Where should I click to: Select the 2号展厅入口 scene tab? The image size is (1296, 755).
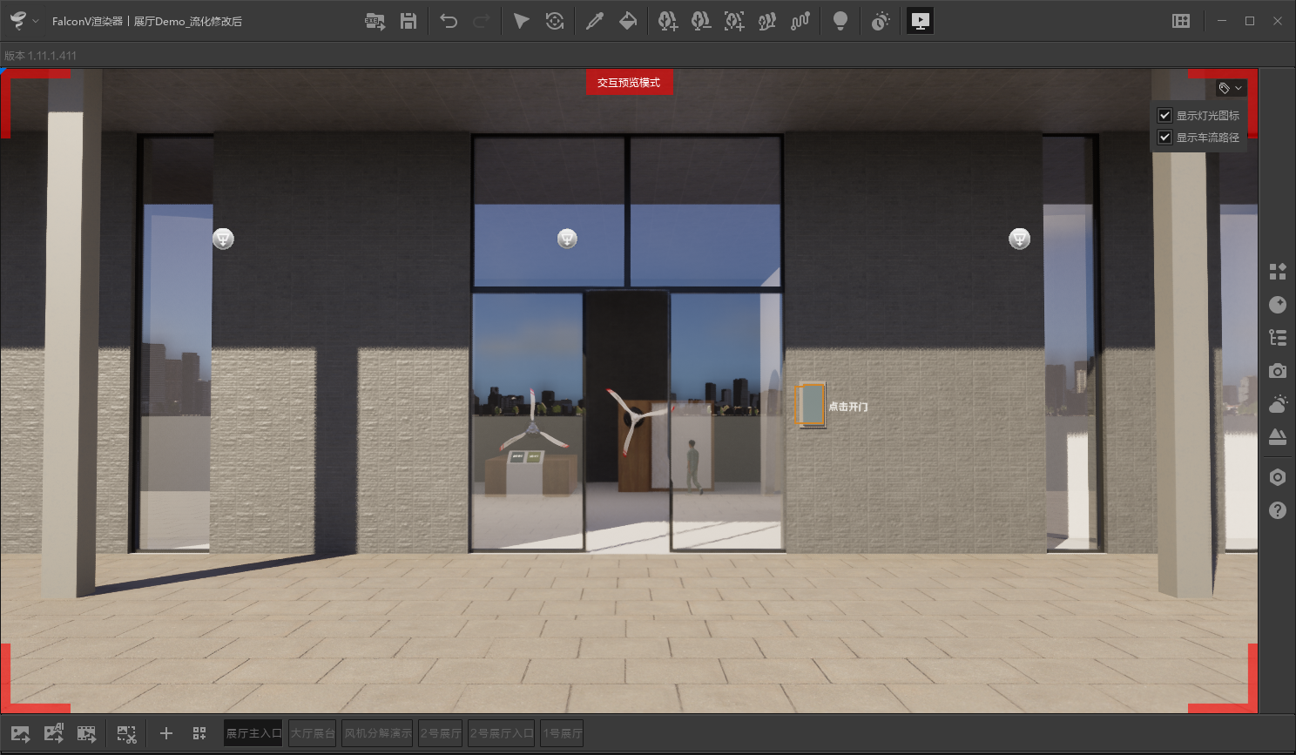(x=501, y=732)
